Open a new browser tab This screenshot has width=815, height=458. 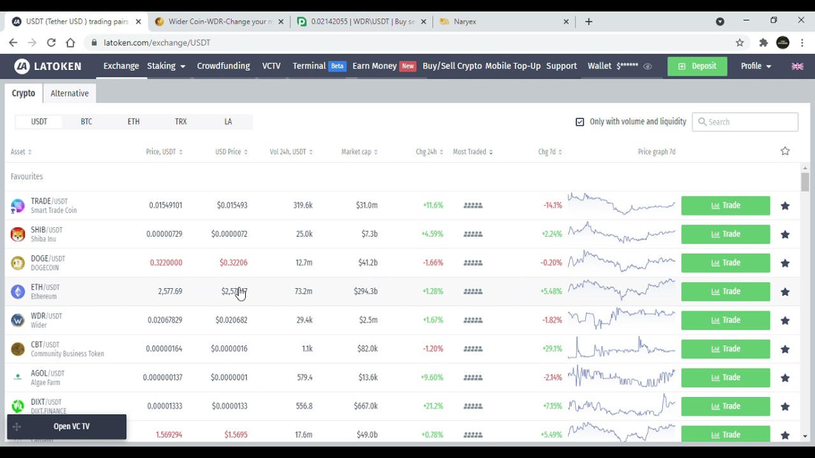point(589,22)
